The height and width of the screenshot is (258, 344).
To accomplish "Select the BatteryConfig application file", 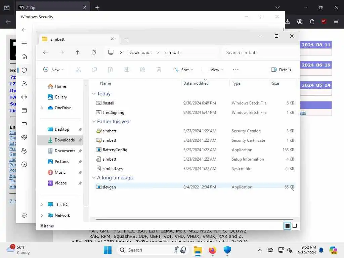I will (195, 150).
